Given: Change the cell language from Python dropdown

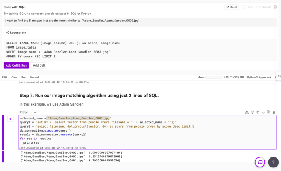Looking at the screenshot, I should pyautogui.click(x=28, y=112).
